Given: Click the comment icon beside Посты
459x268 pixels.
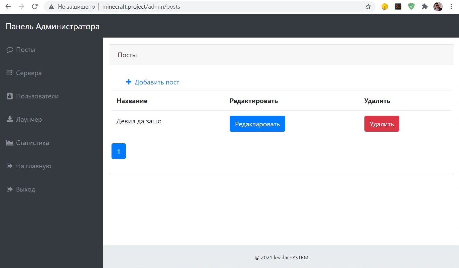Looking at the screenshot, I should coord(10,50).
